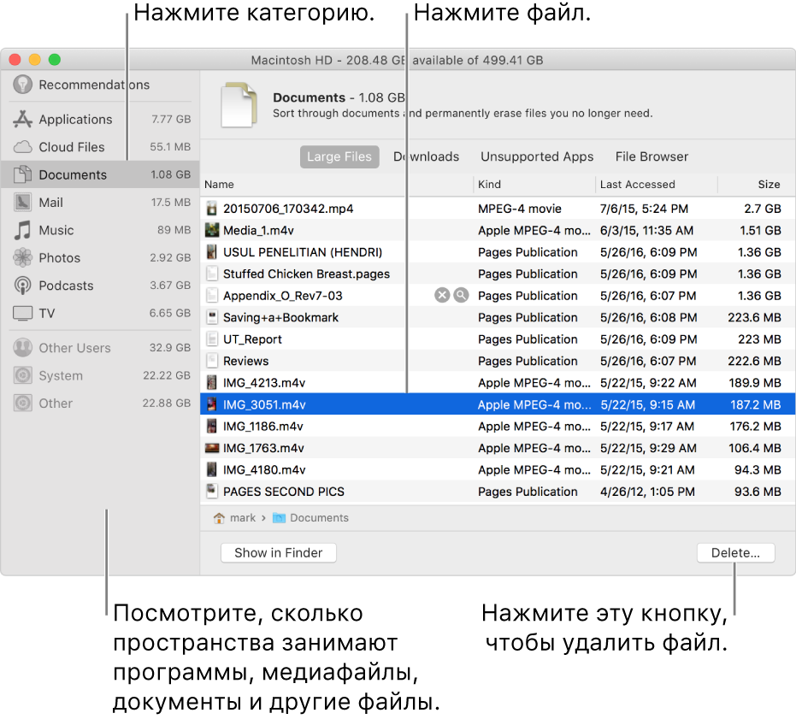This screenshot has height=719, width=796.
Task: Select the file named PAGES SECOND PICS
Action: [284, 492]
